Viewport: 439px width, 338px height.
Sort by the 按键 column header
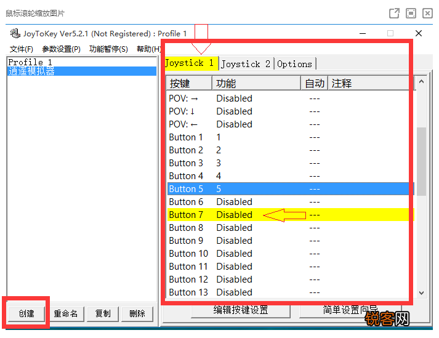[x=189, y=83]
